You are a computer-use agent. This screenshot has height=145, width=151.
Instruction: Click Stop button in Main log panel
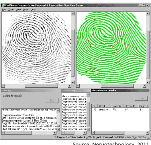(52, 101)
